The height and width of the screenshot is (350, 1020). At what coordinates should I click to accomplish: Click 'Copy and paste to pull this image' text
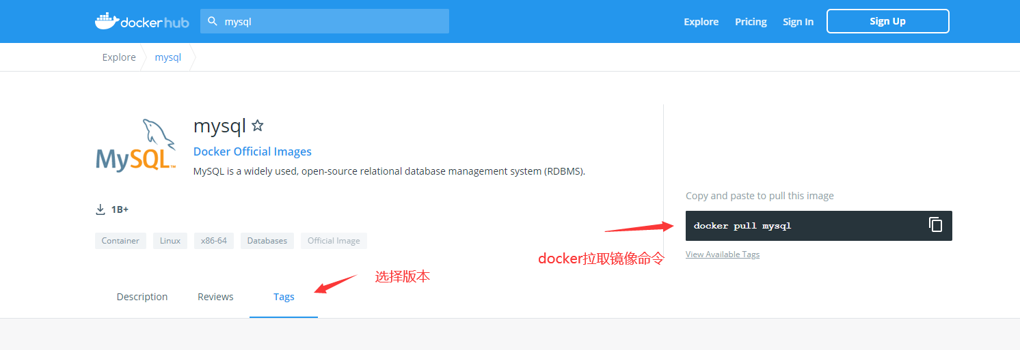[760, 196]
